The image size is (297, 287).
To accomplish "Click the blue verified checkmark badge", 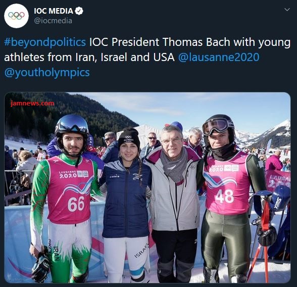I will click(x=79, y=11).
